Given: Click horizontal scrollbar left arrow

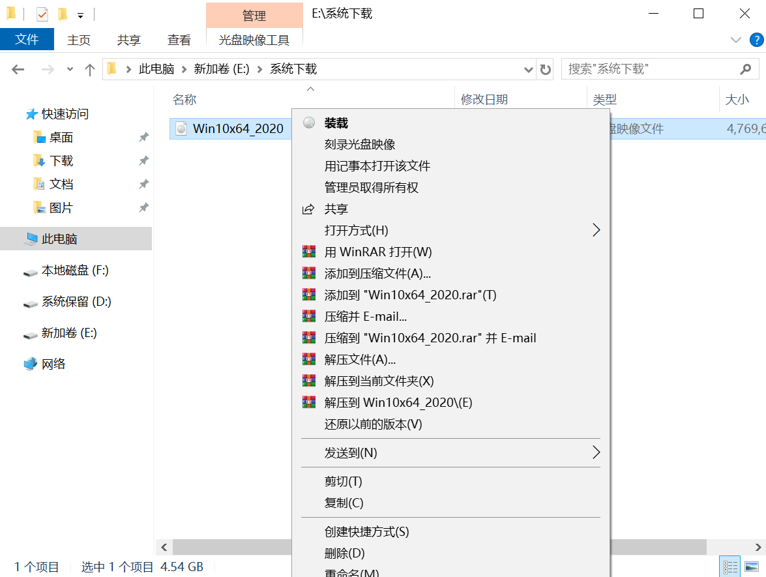Looking at the screenshot, I should pyautogui.click(x=164, y=547).
